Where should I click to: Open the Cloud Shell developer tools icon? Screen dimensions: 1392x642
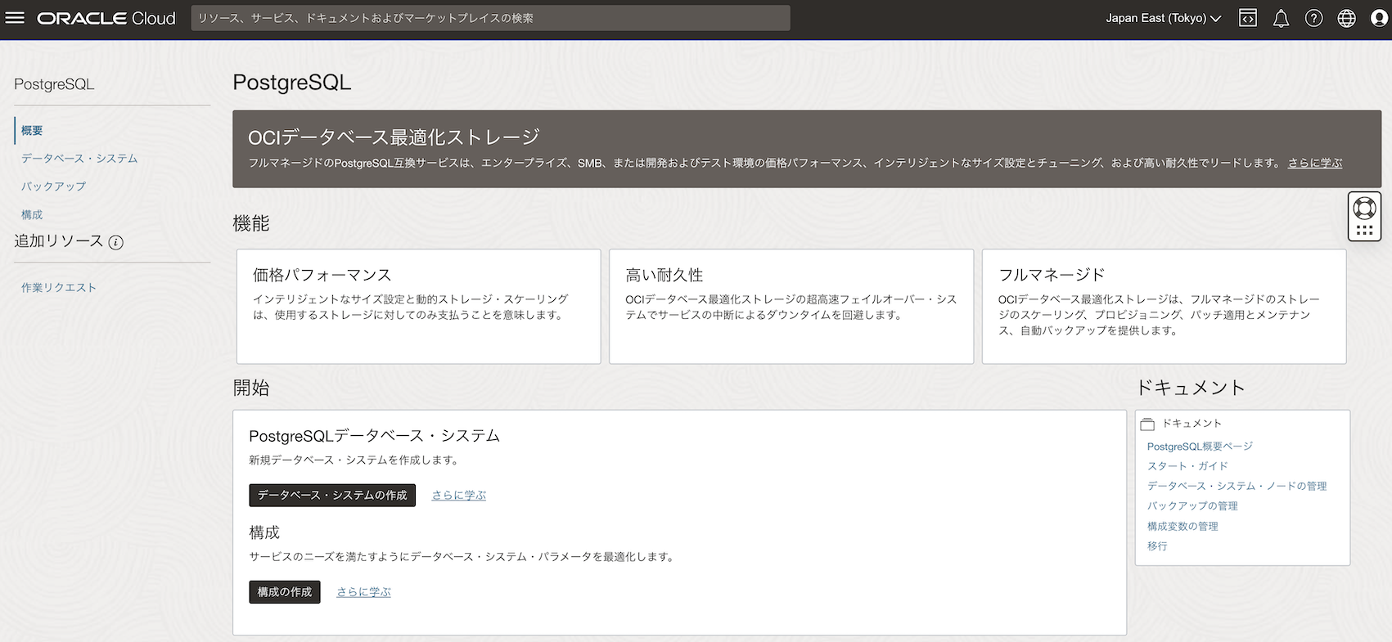[1248, 18]
